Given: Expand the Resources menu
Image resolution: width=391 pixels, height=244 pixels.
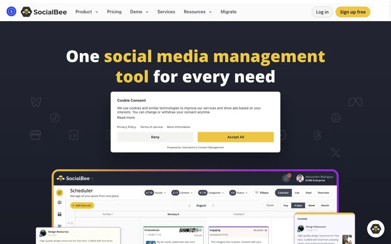Looking at the screenshot, I should click(x=198, y=12).
